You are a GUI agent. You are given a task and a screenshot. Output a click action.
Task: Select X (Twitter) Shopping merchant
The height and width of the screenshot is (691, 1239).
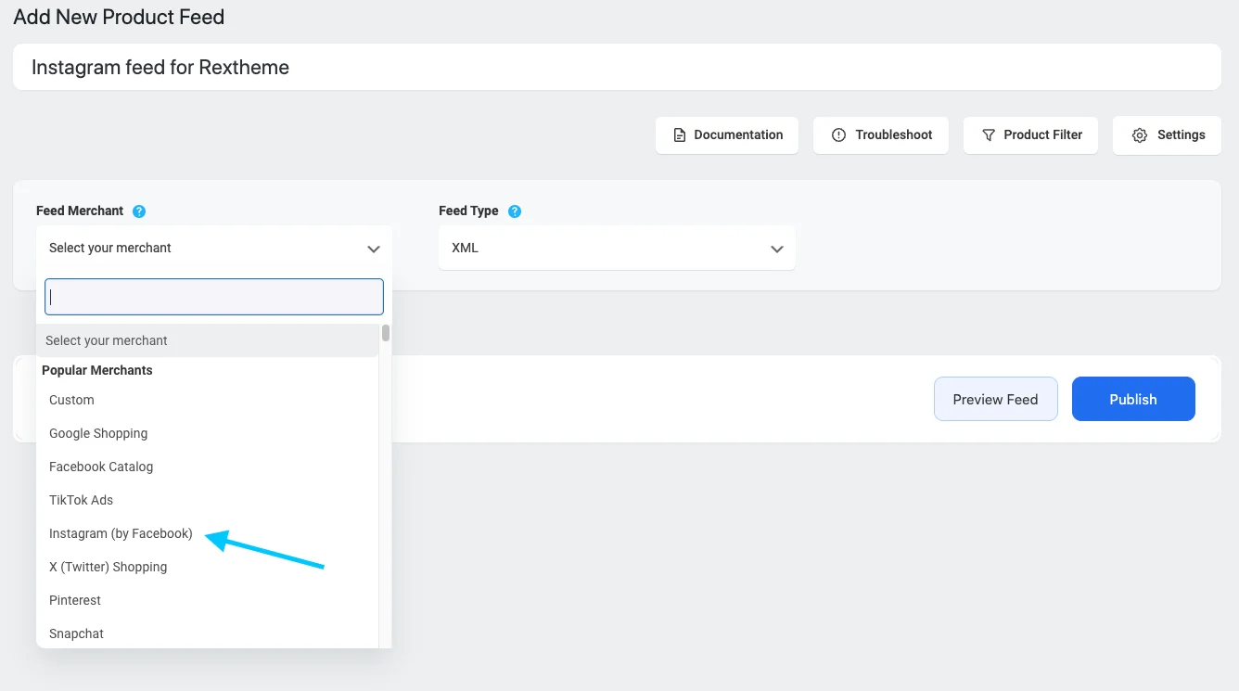[207, 567]
